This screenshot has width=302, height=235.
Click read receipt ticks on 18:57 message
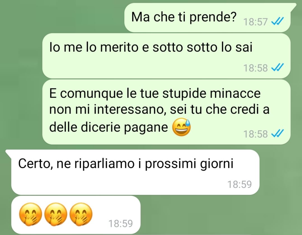click(x=277, y=21)
